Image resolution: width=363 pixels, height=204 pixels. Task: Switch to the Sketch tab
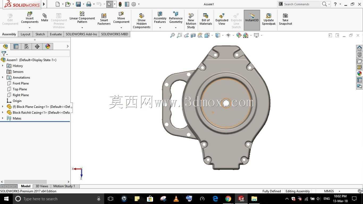coord(40,34)
